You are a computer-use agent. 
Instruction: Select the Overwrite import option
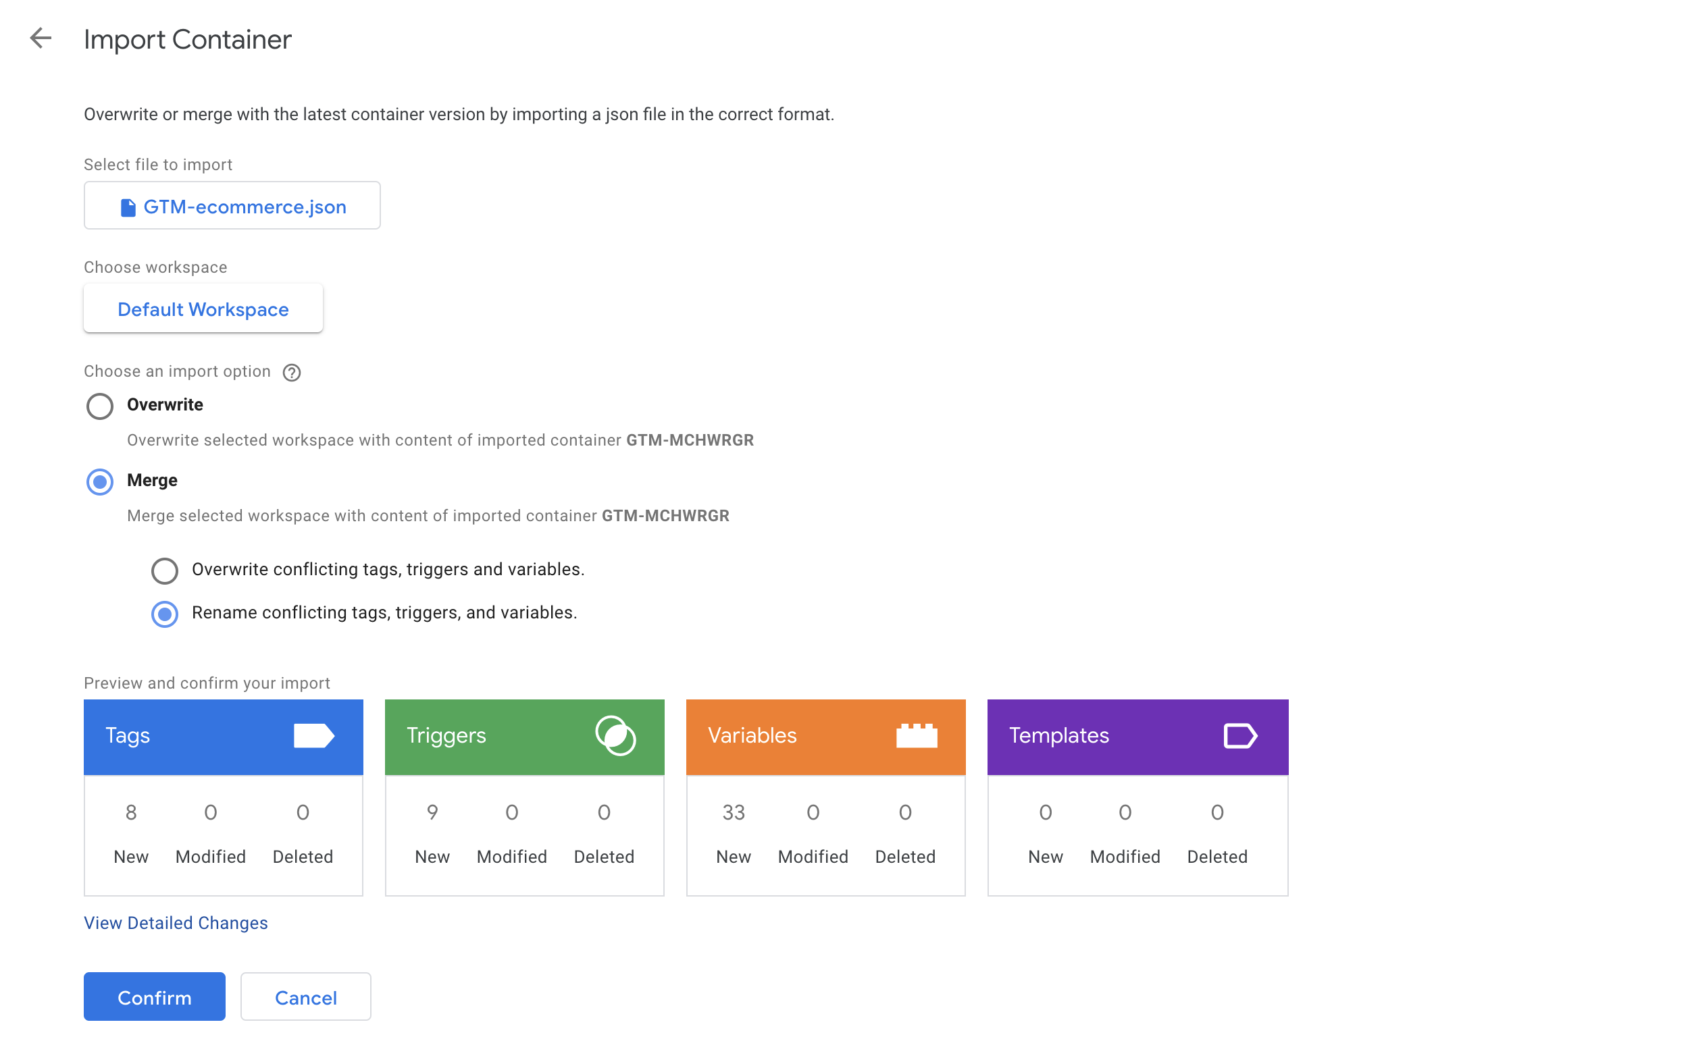click(100, 406)
